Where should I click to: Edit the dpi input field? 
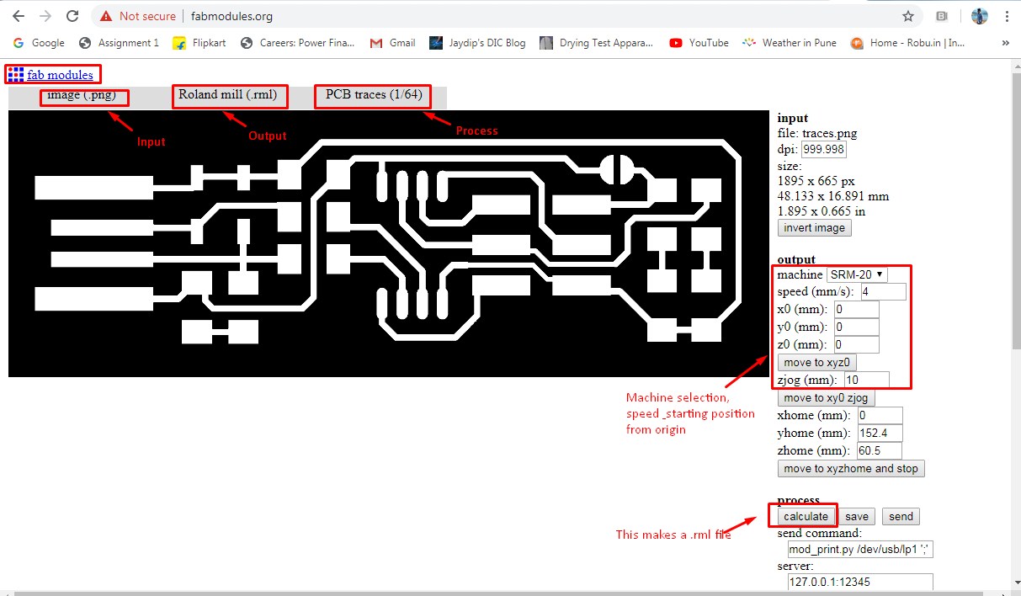tap(823, 150)
